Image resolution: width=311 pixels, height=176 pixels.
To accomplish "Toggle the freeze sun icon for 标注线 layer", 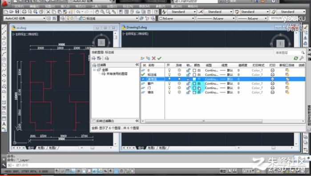I will [x=179, y=75].
